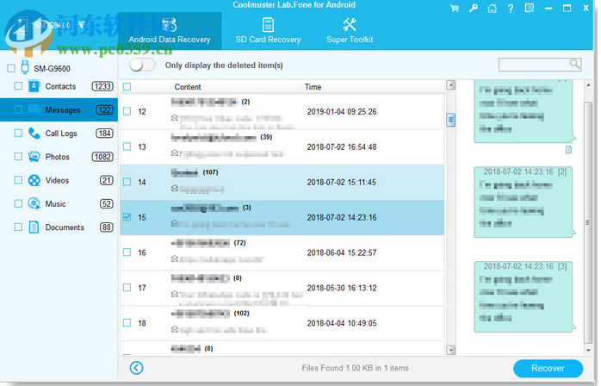
Task: Click the Android Data Recovery icon
Action: click(x=169, y=25)
